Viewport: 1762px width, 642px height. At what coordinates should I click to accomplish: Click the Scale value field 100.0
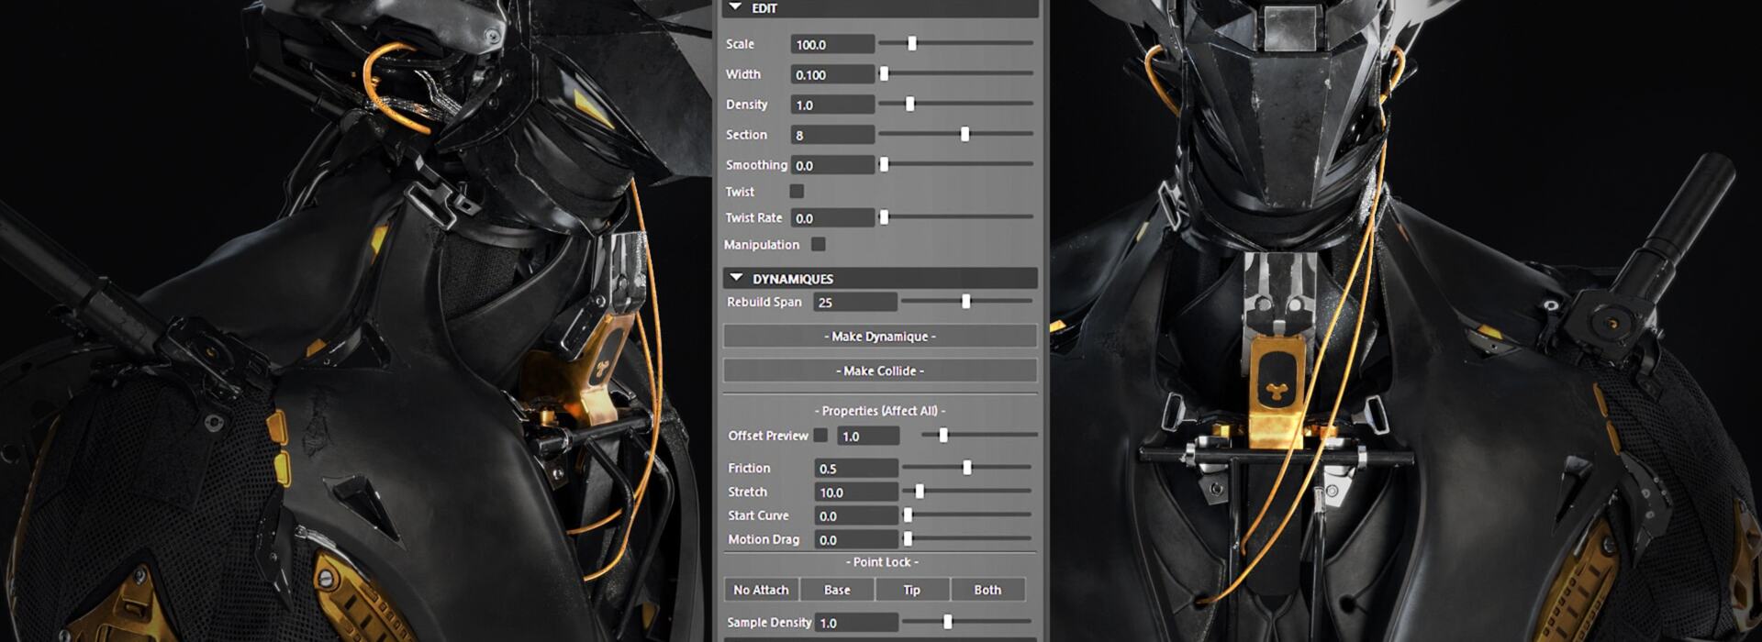coord(832,44)
